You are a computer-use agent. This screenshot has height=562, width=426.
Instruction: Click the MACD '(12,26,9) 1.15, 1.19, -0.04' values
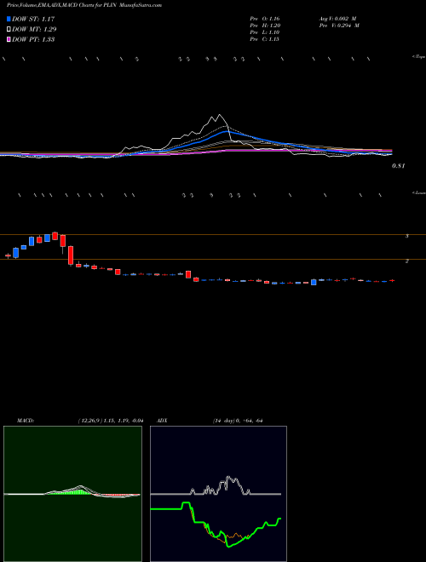click(x=111, y=421)
